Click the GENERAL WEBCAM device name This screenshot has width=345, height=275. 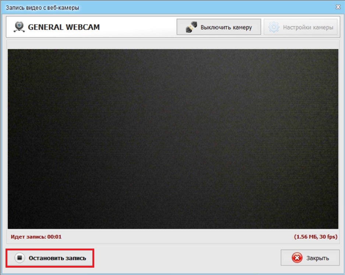[x=64, y=27]
